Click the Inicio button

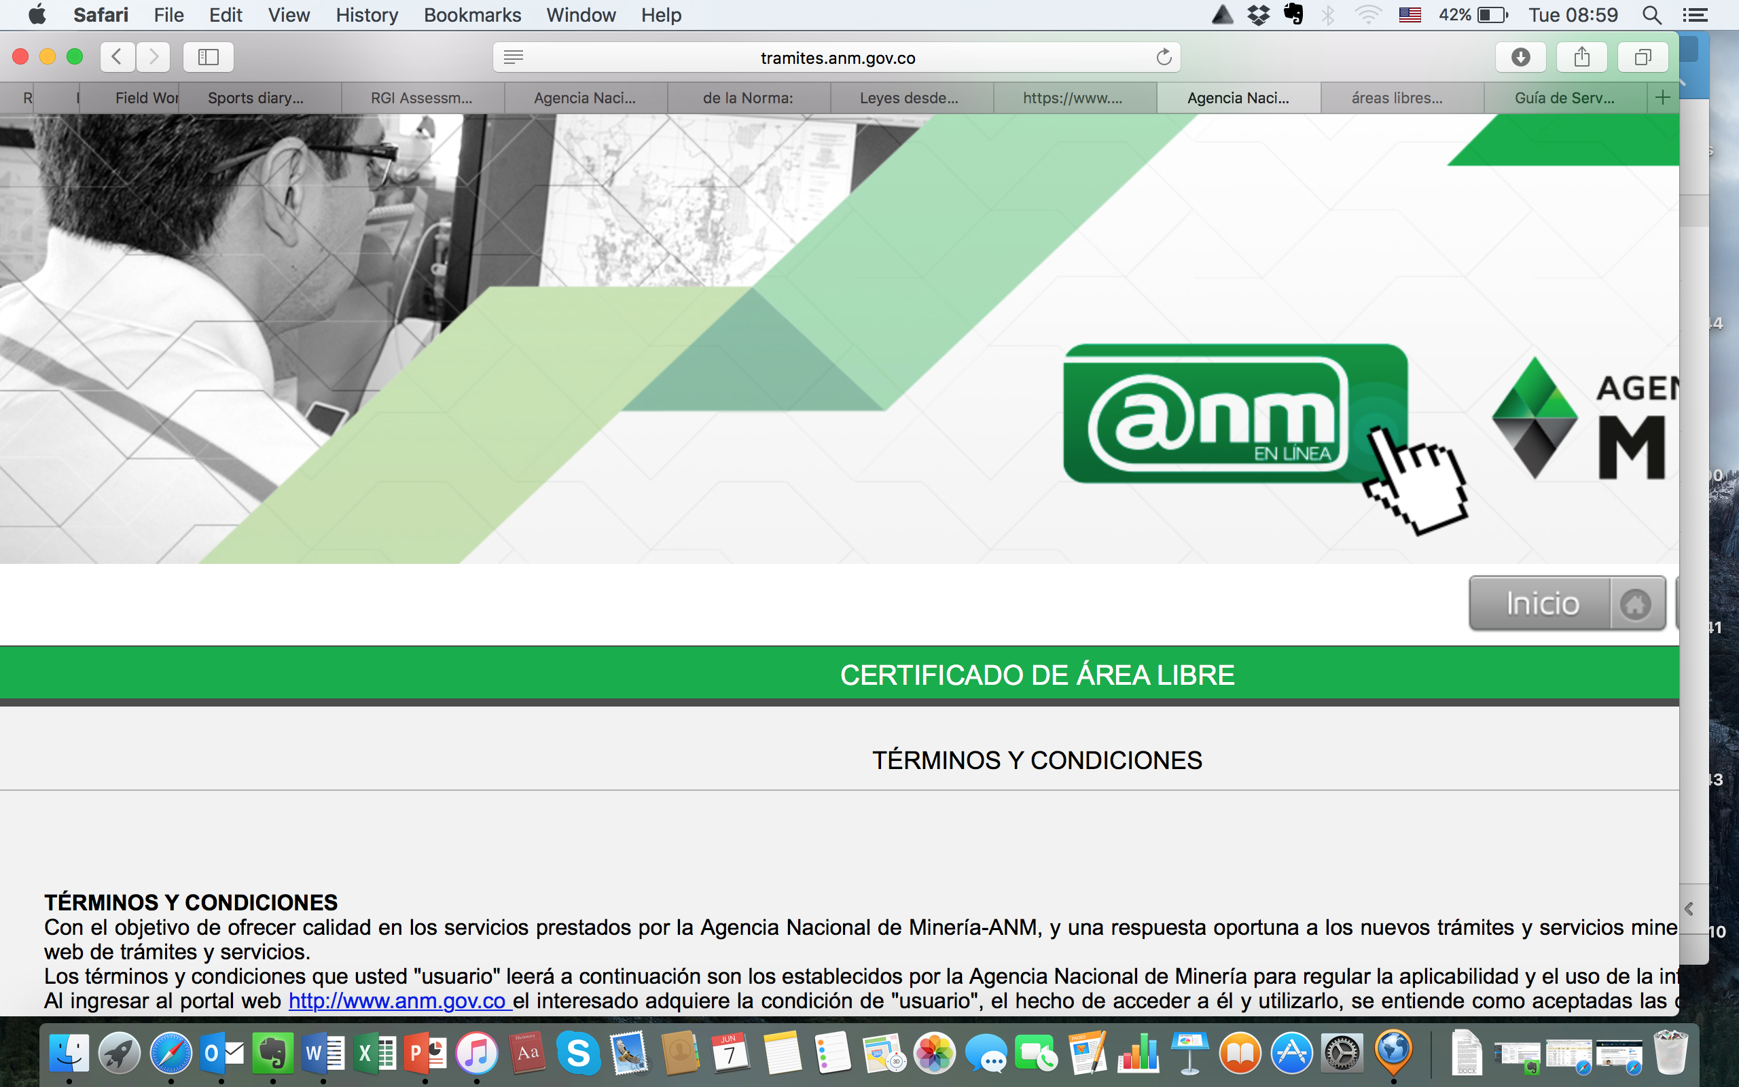1567,603
